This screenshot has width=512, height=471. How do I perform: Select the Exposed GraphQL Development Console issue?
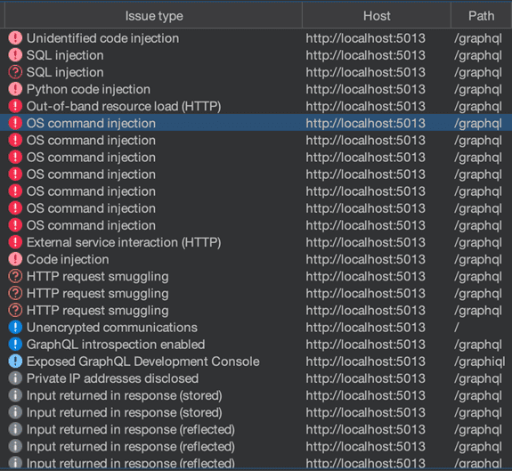coord(256,361)
